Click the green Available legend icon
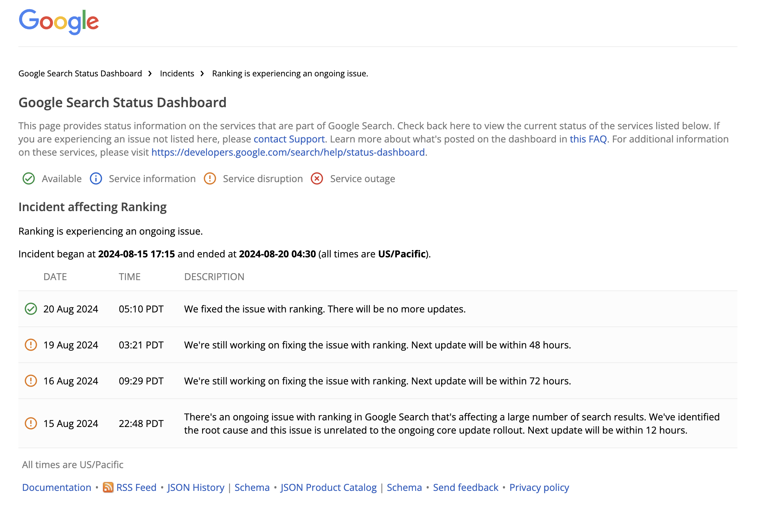Image resolution: width=772 pixels, height=514 pixels. click(x=29, y=179)
